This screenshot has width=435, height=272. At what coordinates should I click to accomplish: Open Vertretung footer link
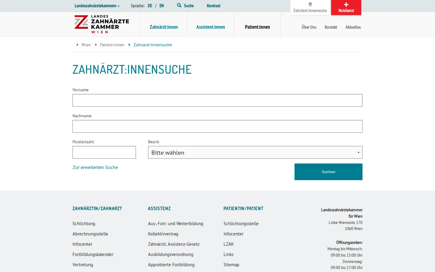83,265
